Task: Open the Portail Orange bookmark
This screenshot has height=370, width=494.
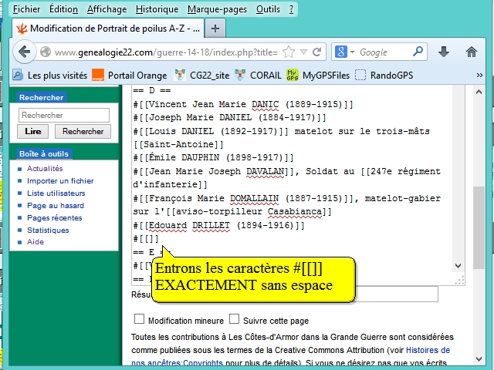Action: tap(129, 76)
